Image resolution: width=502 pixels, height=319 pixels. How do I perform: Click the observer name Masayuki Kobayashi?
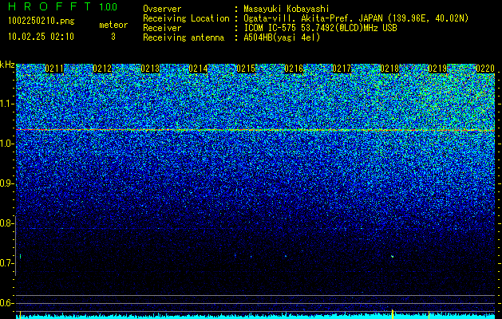pyautogui.click(x=287, y=9)
